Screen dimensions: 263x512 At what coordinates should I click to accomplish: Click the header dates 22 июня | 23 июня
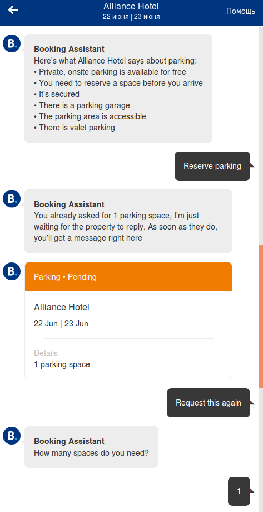[131, 17]
